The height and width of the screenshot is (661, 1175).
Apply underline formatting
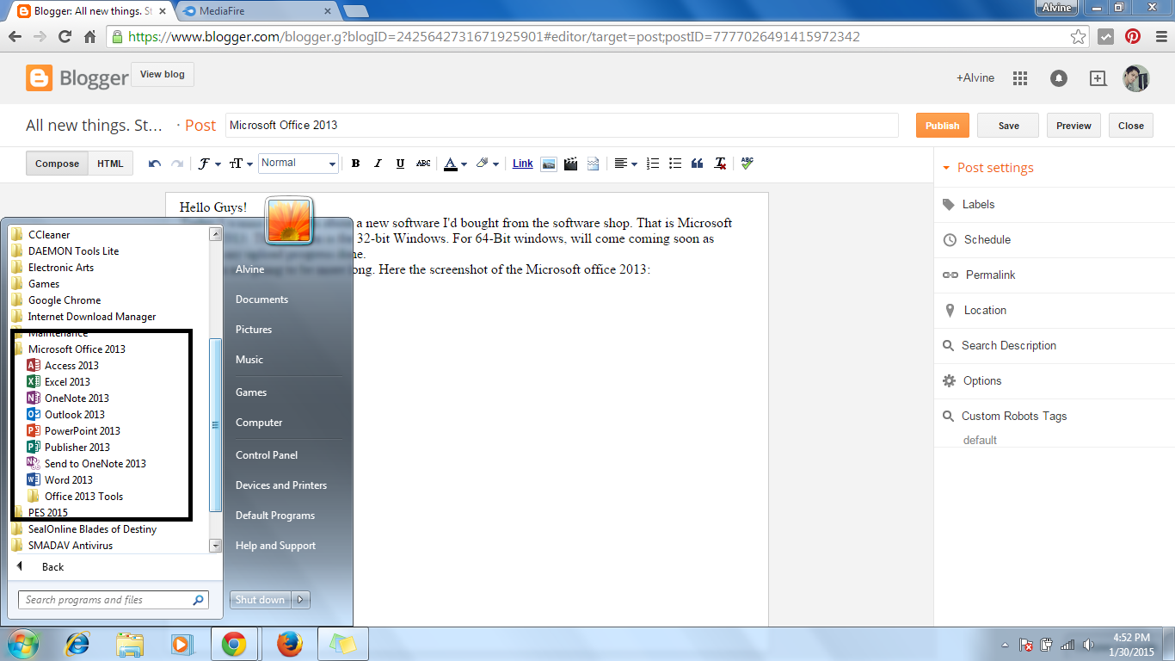(400, 164)
